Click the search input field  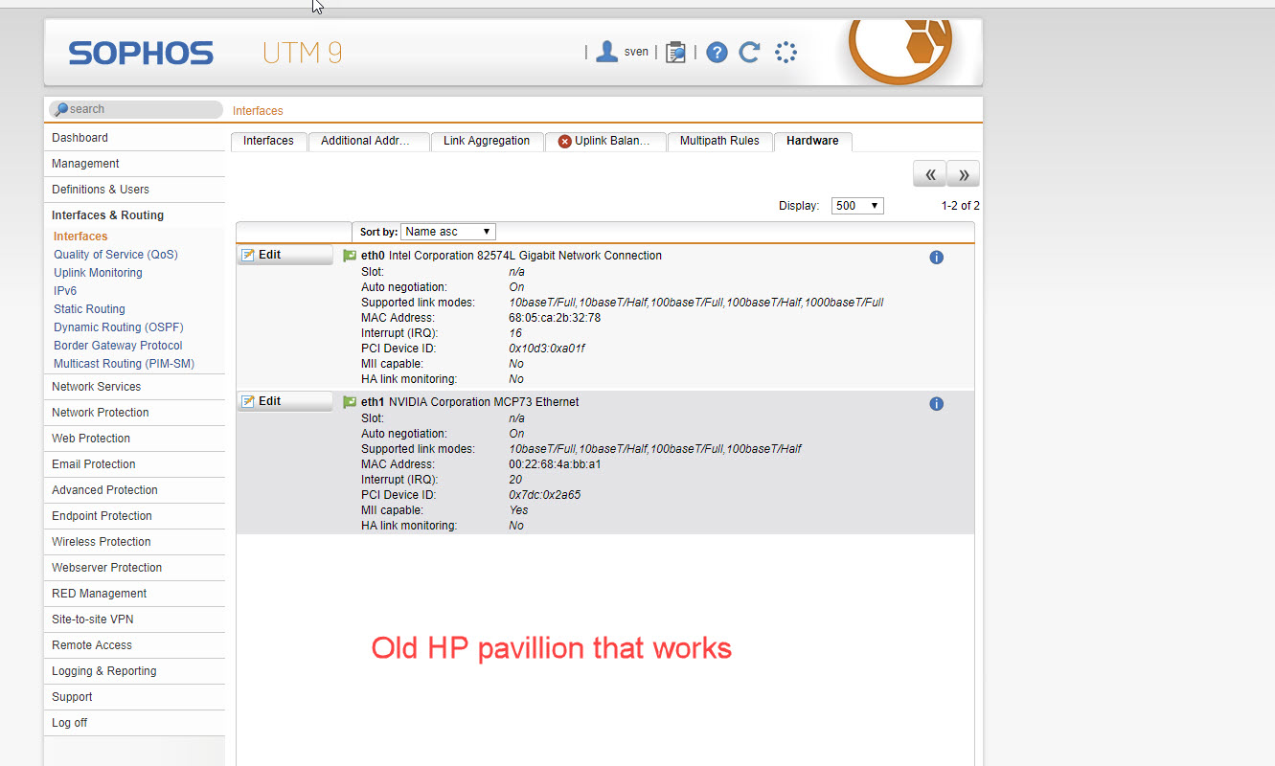coord(136,109)
